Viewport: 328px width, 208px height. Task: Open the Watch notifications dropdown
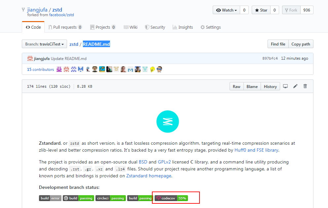coord(226,10)
